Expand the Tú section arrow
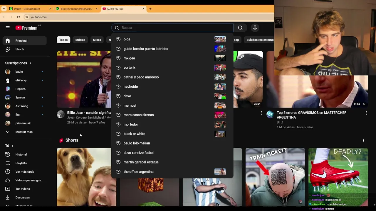This screenshot has height=211, width=376. tap(12, 146)
